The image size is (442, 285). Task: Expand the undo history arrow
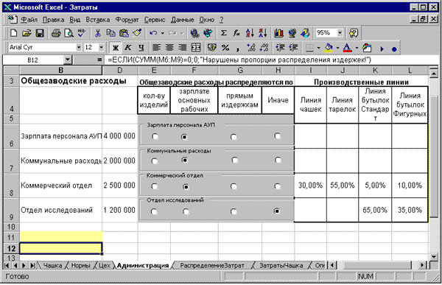(163, 33)
